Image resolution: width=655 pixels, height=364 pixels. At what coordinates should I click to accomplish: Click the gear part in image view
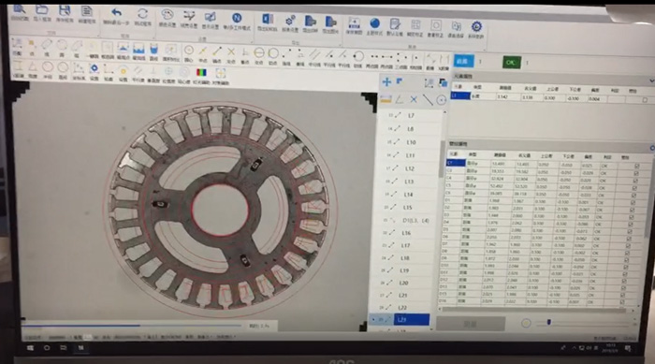pos(220,208)
